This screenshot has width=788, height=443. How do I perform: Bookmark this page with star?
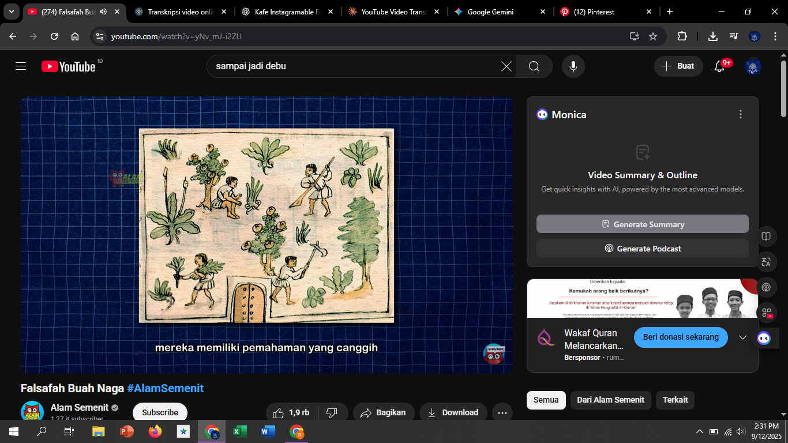click(x=653, y=36)
